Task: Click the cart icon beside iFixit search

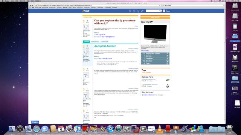Action: [x=164, y=11]
